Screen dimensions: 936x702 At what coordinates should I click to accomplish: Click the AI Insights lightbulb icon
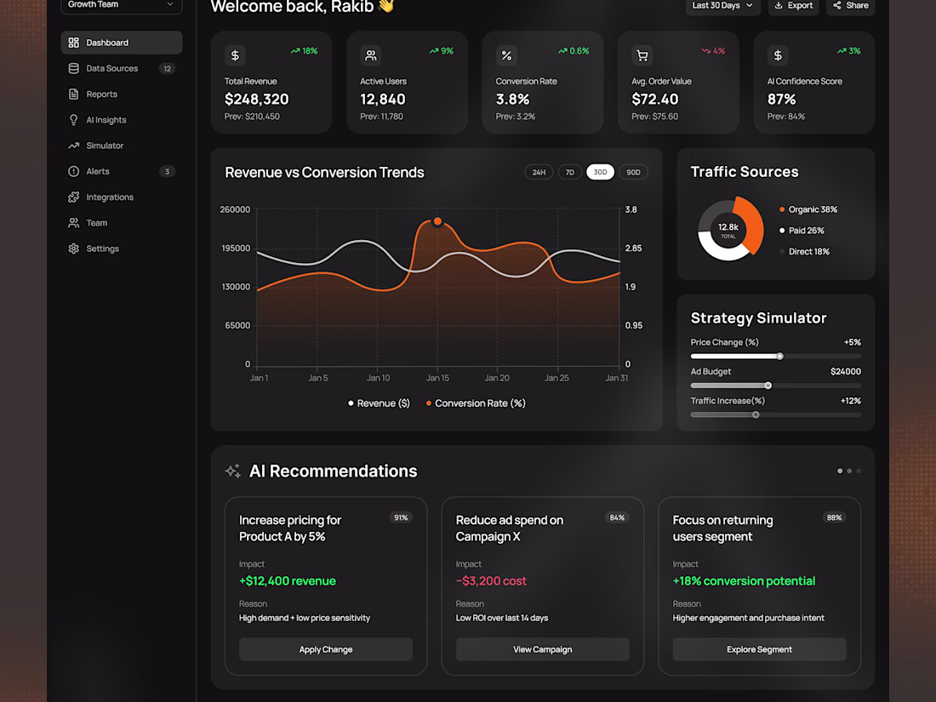73,120
